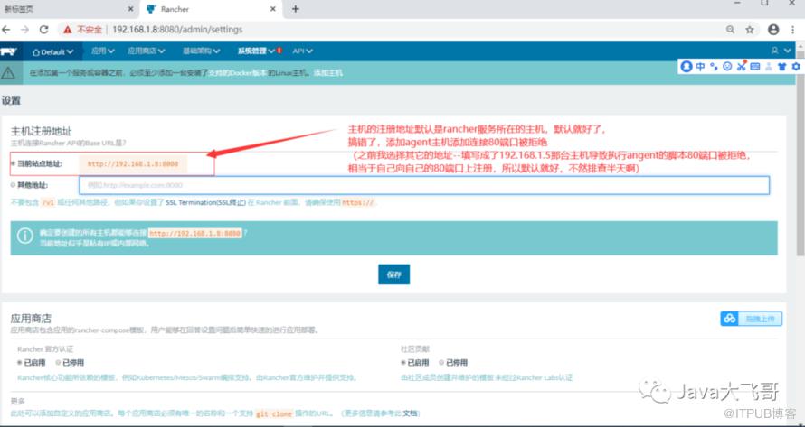Screen dimensions: 805x427
Task: Select the 当前站点地址 radio button
Action: pos(13,163)
